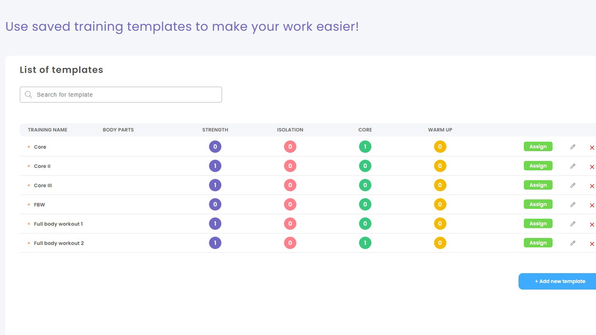Click the Warm Up column header
The image size is (596, 335).
(x=440, y=130)
